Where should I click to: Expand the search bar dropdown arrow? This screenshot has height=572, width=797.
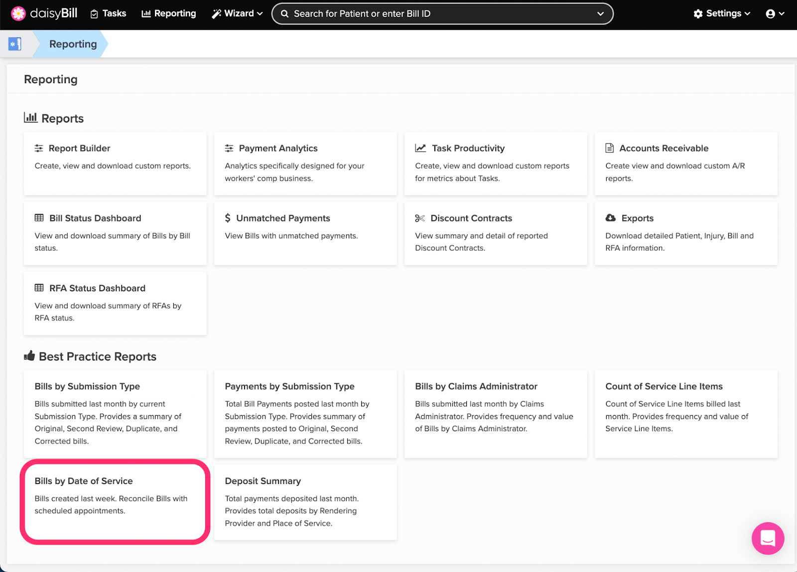tap(600, 14)
